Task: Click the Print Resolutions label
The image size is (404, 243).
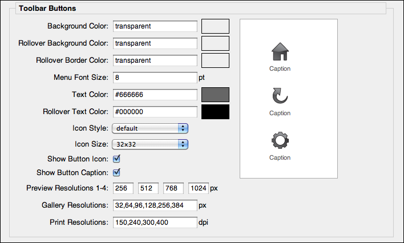Action: 79,222
